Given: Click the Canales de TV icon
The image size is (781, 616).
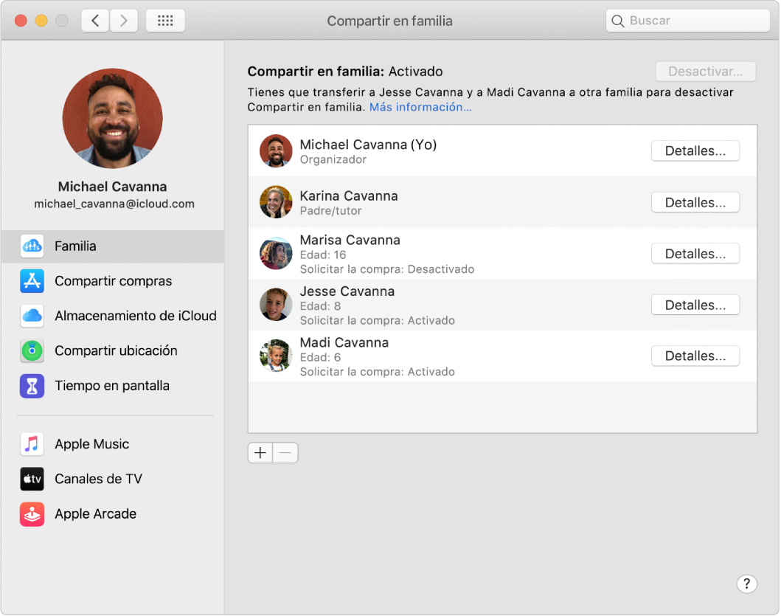Looking at the screenshot, I should 32,479.
